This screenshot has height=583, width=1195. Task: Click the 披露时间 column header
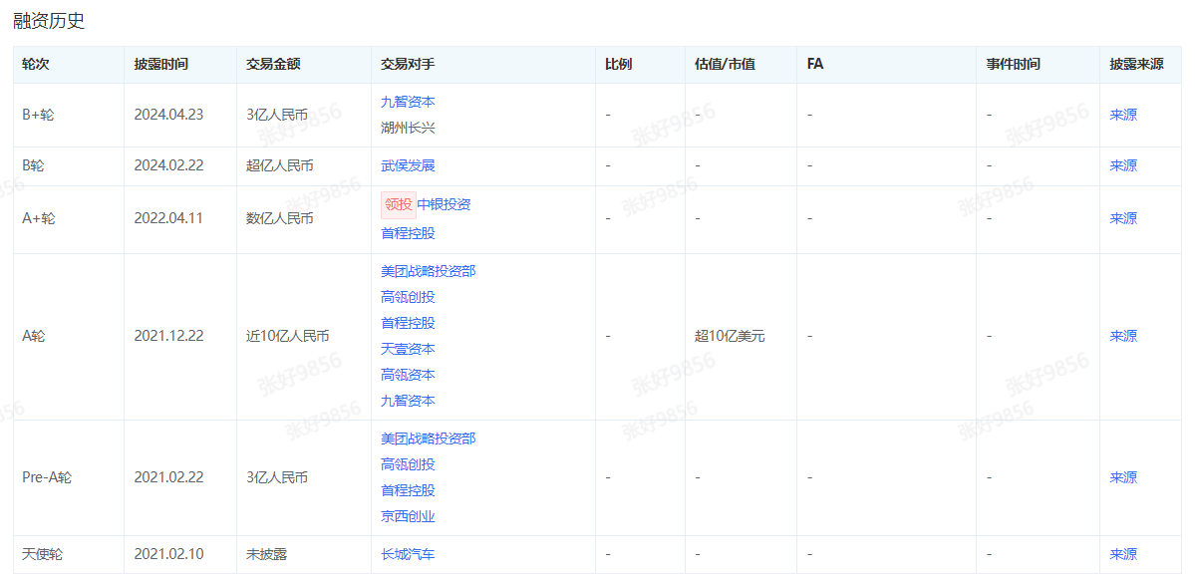pyautogui.click(x=160, y=65)
